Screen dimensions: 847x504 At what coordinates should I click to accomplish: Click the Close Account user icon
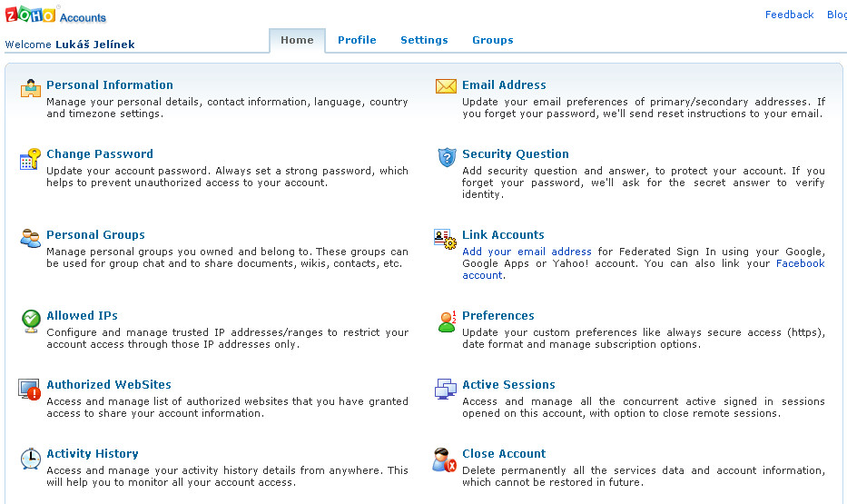click(x=446, y=460)
